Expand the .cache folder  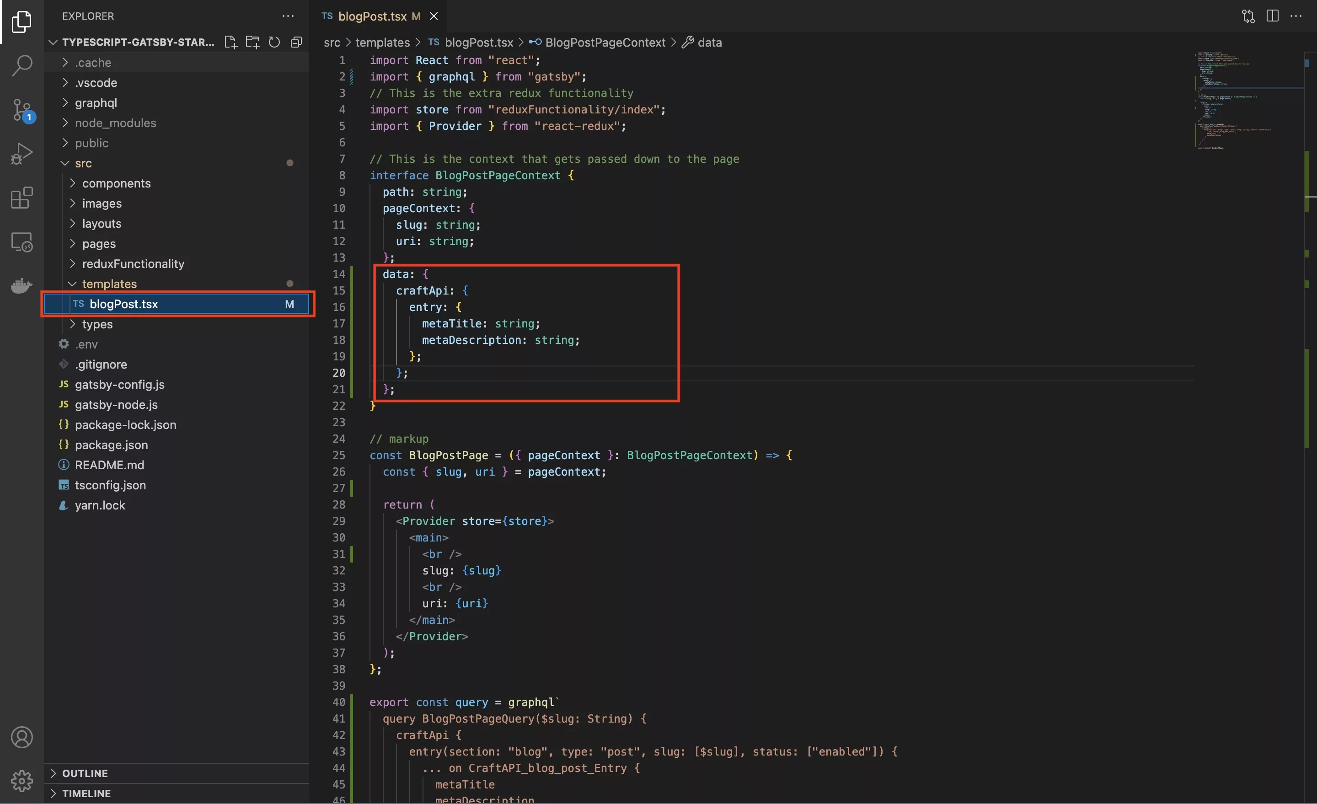[x=177, y=63]
